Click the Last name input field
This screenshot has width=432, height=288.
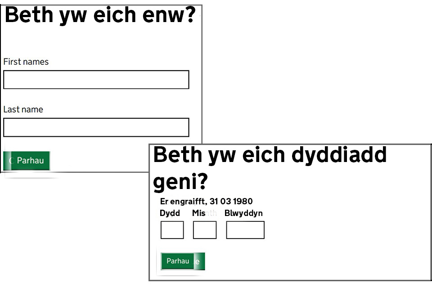pyautogui.click(x=96, y=127)
